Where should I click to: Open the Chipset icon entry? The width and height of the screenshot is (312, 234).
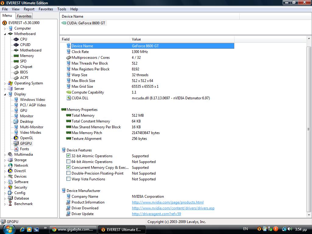coord(16,67)
